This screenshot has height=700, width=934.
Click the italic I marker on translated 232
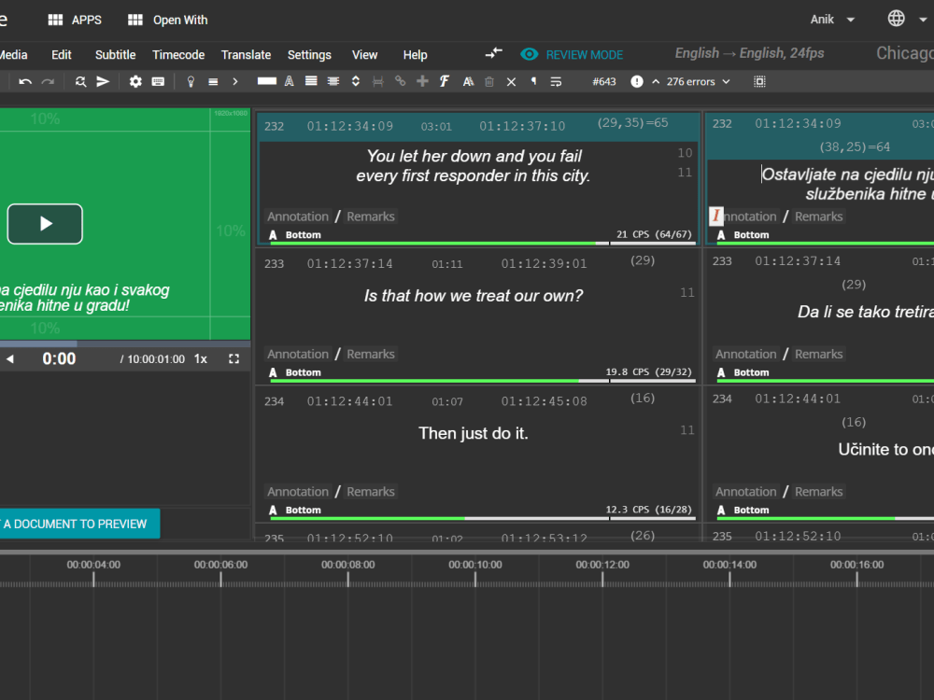point(716,216)
